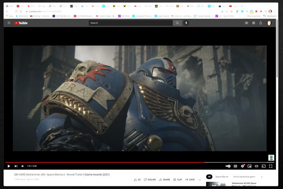Click the video title text

click(62, 174)
